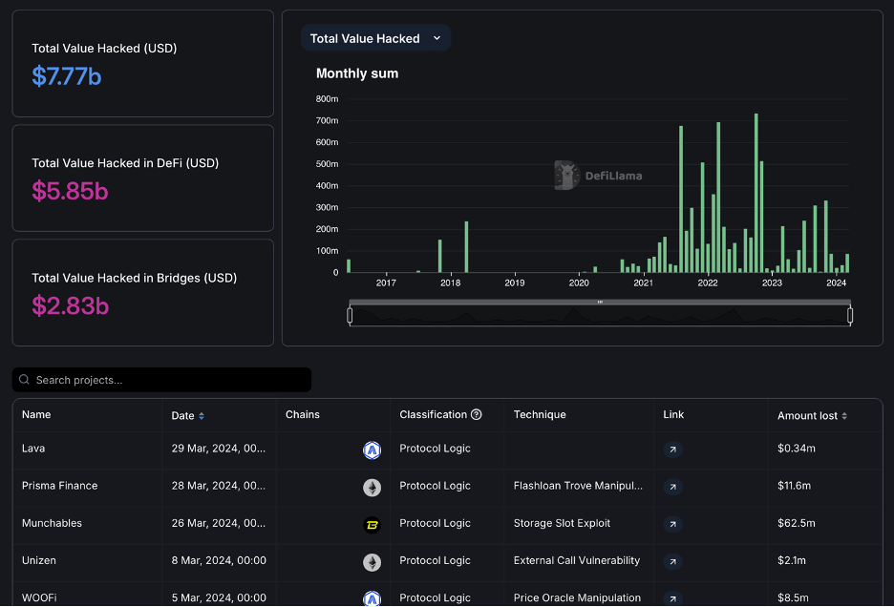Screen dimensions: 894x607
Task: Click the Munchables Blast chain icon
Action: click(372, 525)
